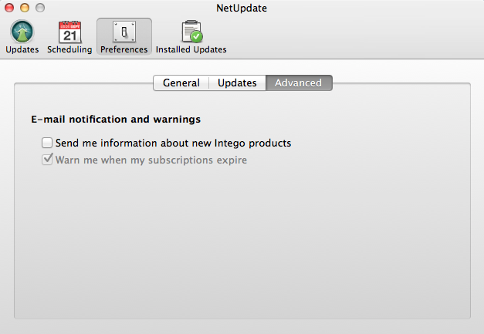
Task: Minimize the NetUpdate window
Action: tap(25, 8)
